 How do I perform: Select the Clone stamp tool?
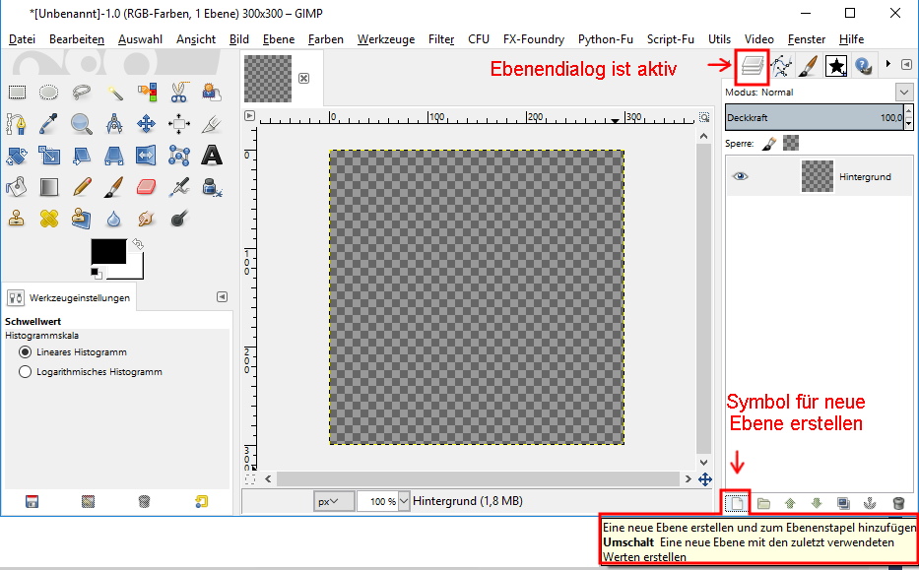click(17, 220)
